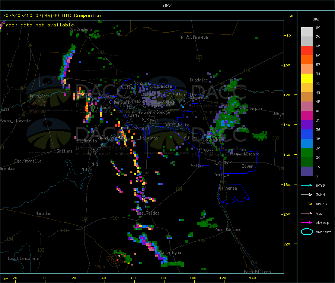Click the Nihuil map label
Image resolution: width=335 pixels, height=283 pixels.
(88, 170)
